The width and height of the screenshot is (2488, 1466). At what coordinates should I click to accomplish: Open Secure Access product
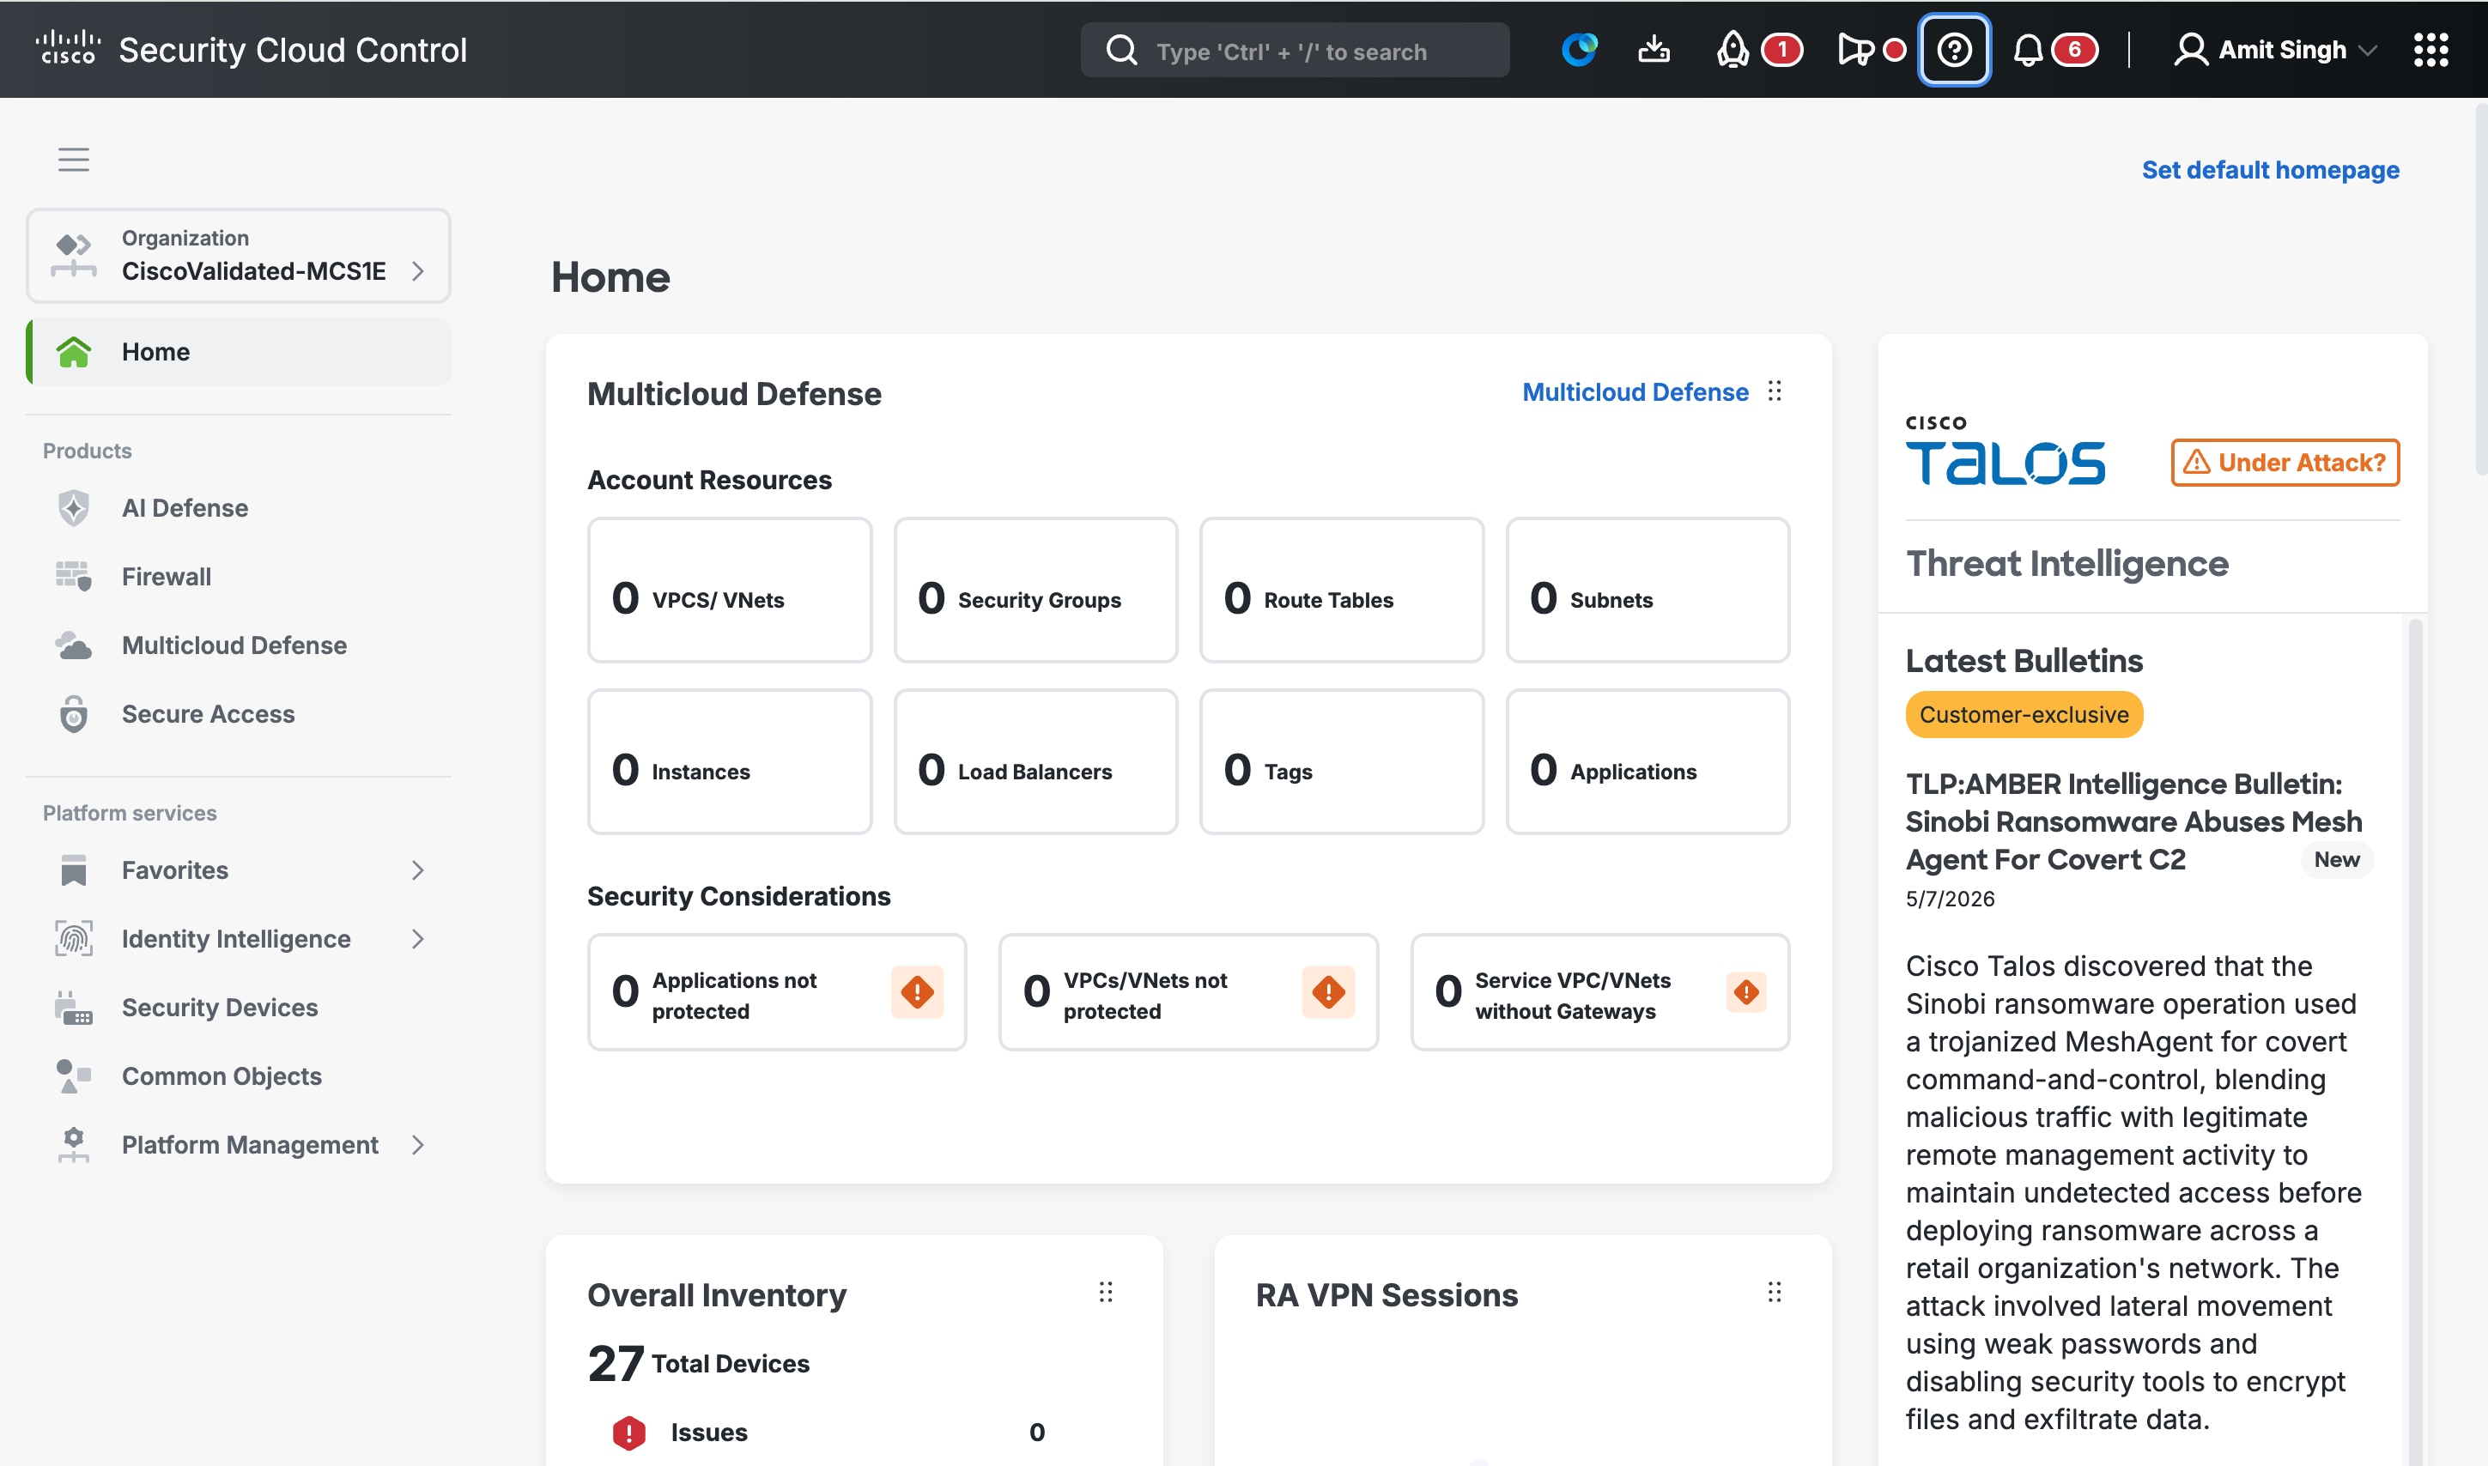(x=238, y=714)
